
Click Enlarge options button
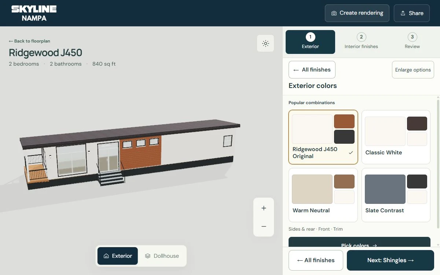[x=413, y=70]
